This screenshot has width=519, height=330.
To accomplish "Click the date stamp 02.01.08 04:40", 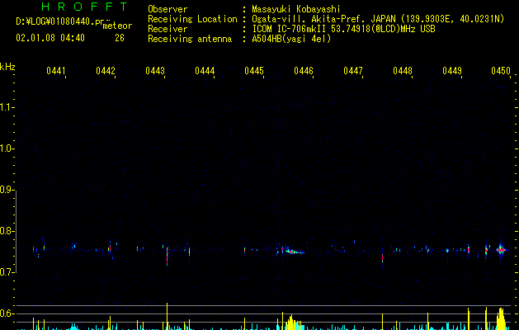I will click(50, 38).
